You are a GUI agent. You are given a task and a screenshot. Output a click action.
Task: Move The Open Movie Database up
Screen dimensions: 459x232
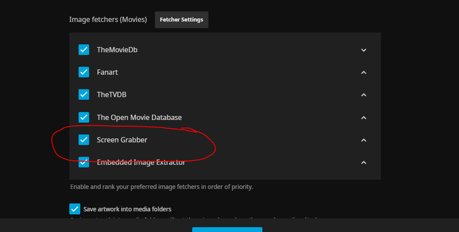click(x=363, y=118)
